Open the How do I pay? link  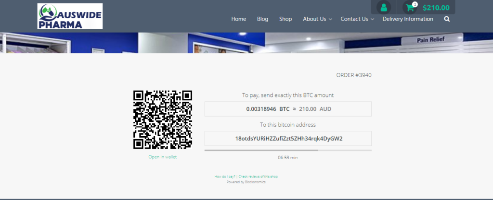coord(225,176)
